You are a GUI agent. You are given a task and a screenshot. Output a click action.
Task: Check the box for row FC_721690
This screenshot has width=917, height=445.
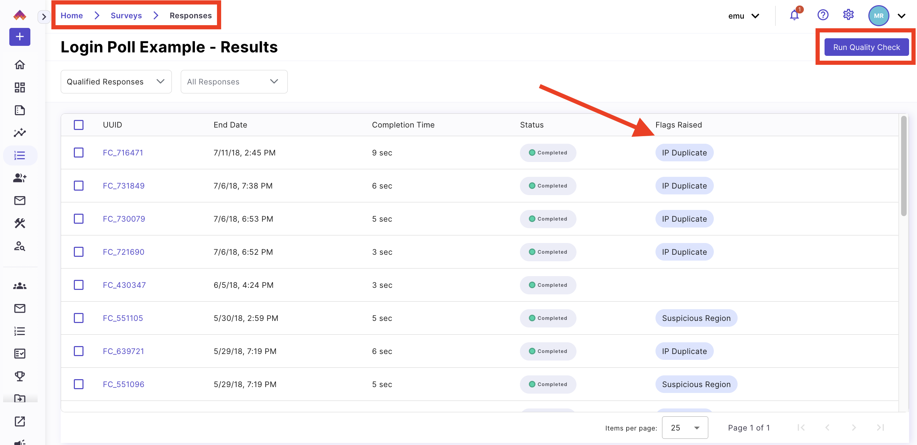(79, 252)
